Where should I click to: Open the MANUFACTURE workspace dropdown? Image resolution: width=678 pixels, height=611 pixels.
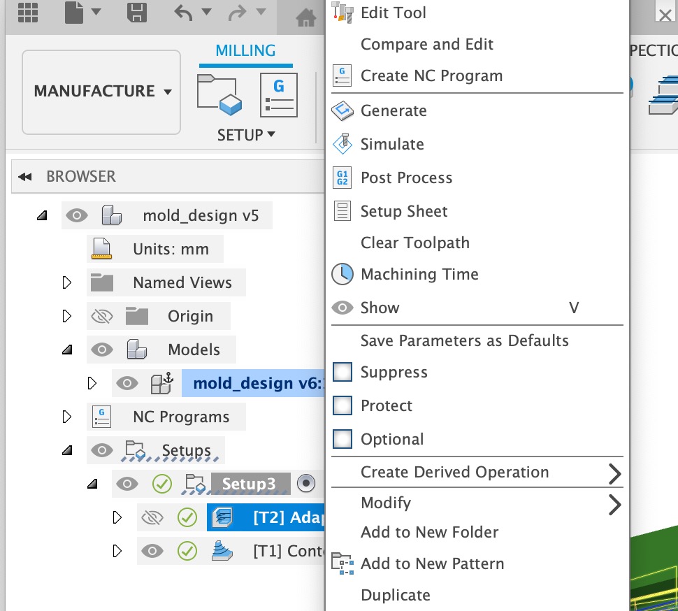point(101,92)
